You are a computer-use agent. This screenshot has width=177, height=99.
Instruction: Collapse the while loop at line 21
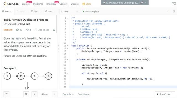(67, 73)
